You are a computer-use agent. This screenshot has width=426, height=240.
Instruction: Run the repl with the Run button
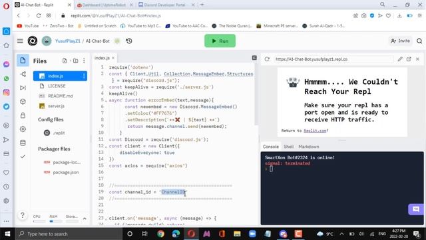click(220, 41)
